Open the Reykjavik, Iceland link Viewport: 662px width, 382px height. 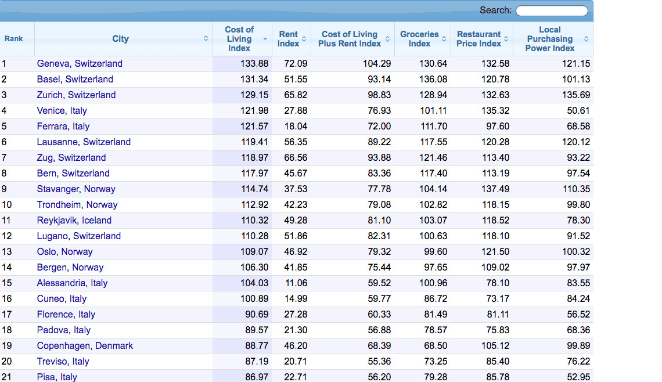tap(74, 221)
